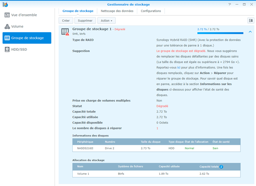Click the Supprimer button

pyautogui.click(x=85, y=21)
